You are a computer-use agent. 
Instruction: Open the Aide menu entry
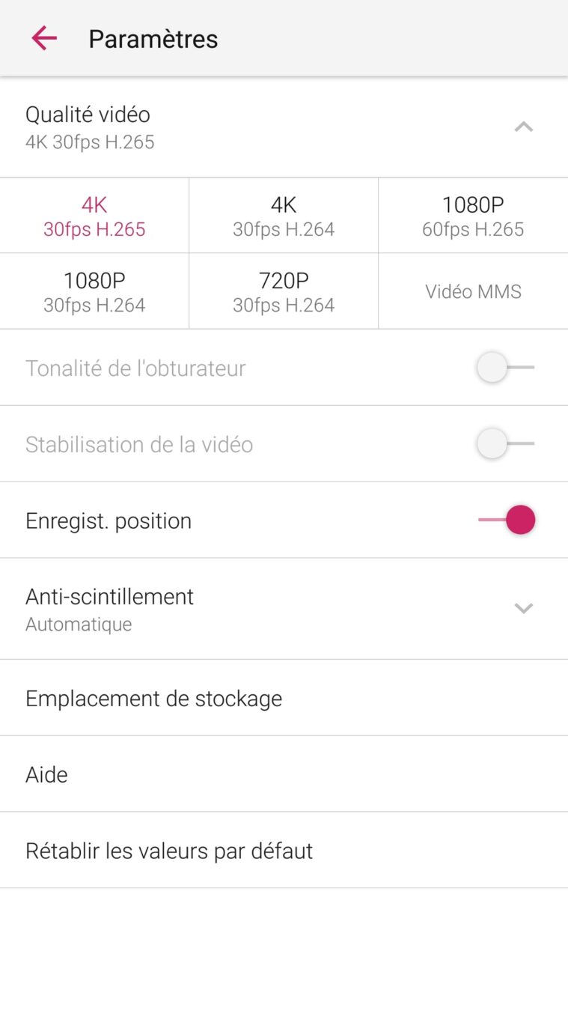pyautogui.click(x=46, y=774)
